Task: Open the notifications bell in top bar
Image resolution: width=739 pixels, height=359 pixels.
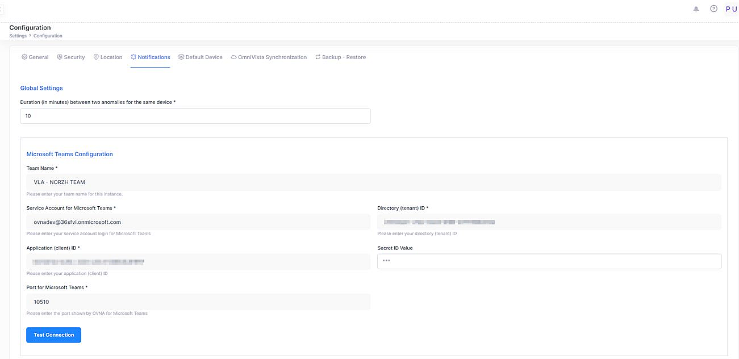Action: (x=696, y=9)
